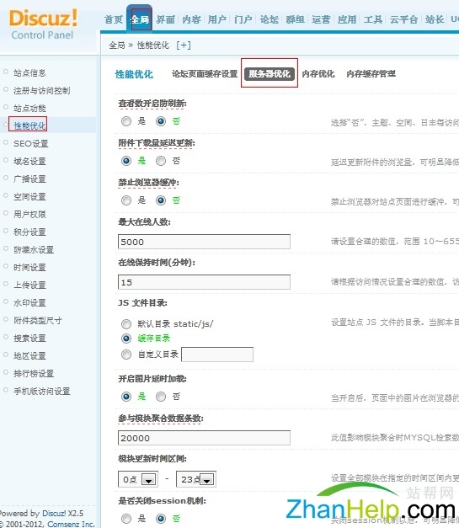The height and width of the screenshot is (528, 459).
Task: Open the 0点 start hour dropdown
Action: [138, 479]
